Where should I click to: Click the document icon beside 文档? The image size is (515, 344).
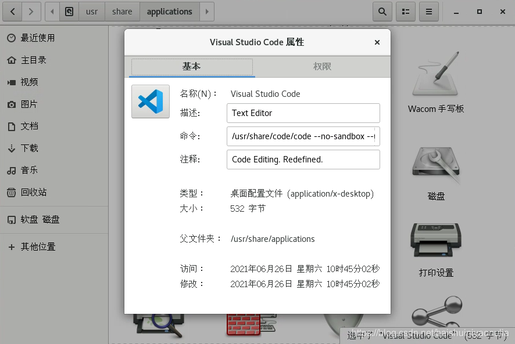click(x=12, y=126)
